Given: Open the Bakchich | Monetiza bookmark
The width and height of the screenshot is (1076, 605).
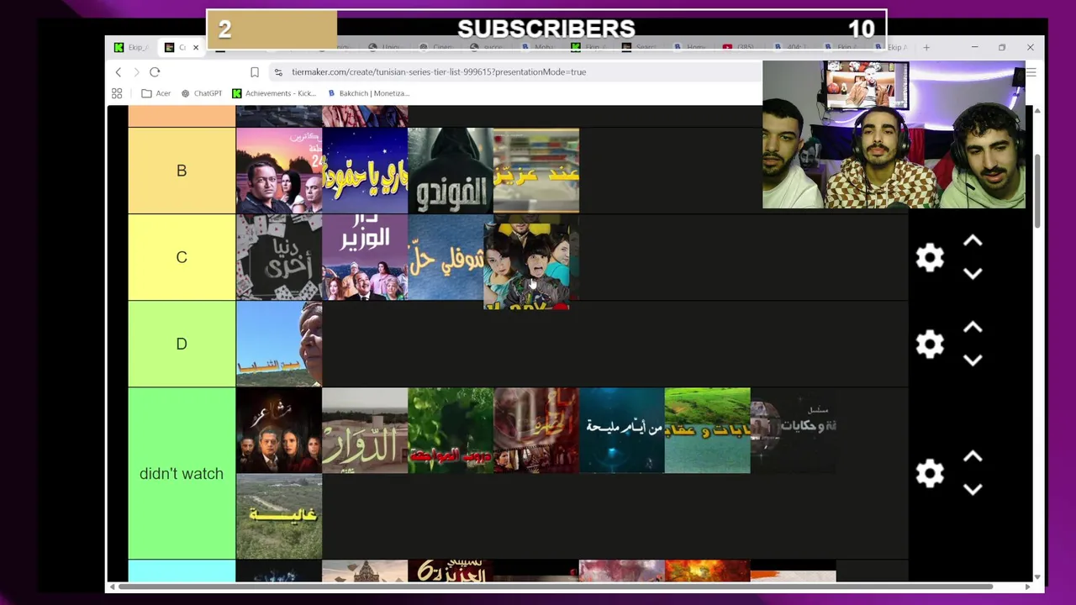Looking at the screenshot, I should pos(368,93).
